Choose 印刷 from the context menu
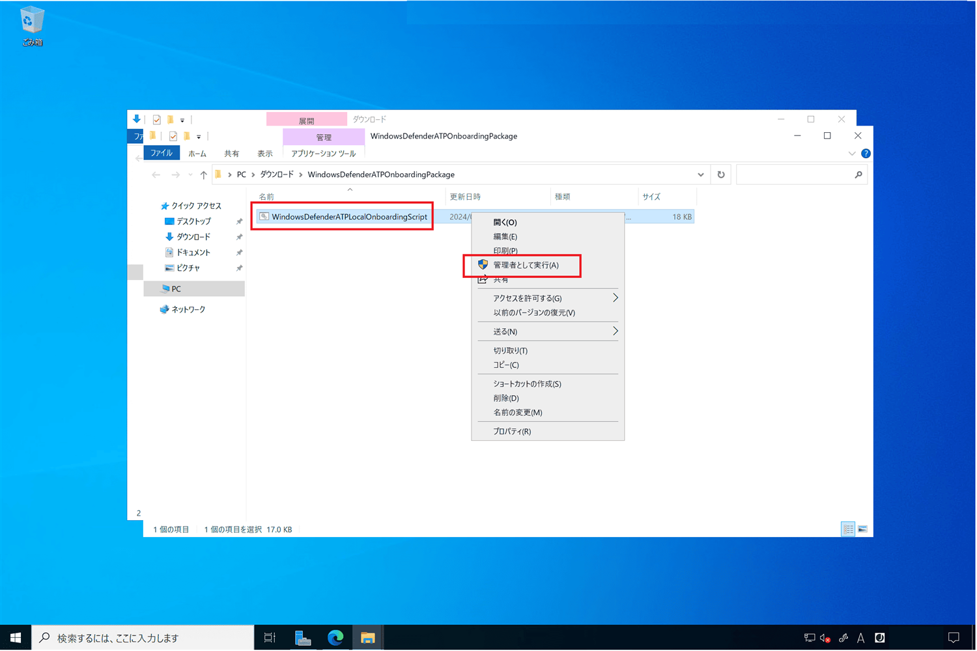Screen dimensions: 977x651 (548, 251)
